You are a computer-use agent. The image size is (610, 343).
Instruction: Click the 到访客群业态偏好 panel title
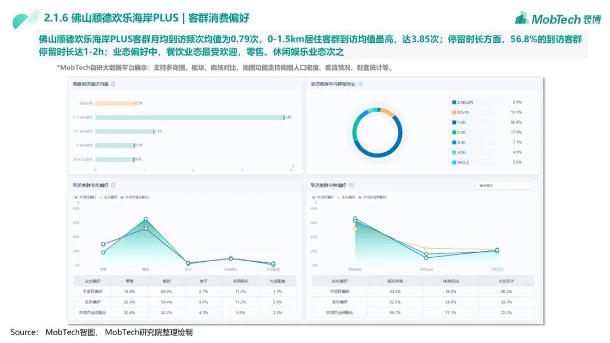pos(90,186)
